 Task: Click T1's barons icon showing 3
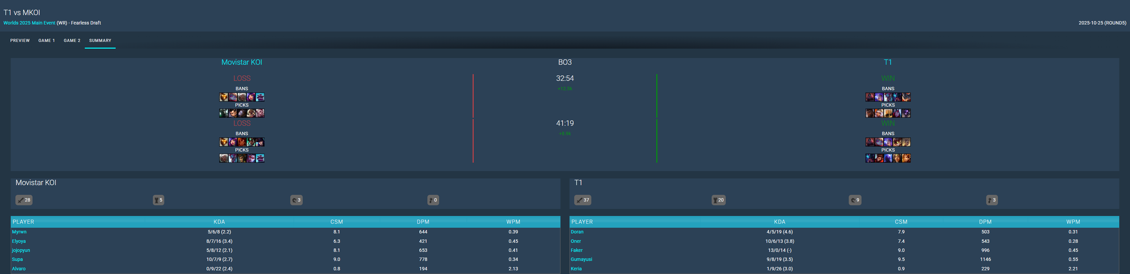[992, 200]
